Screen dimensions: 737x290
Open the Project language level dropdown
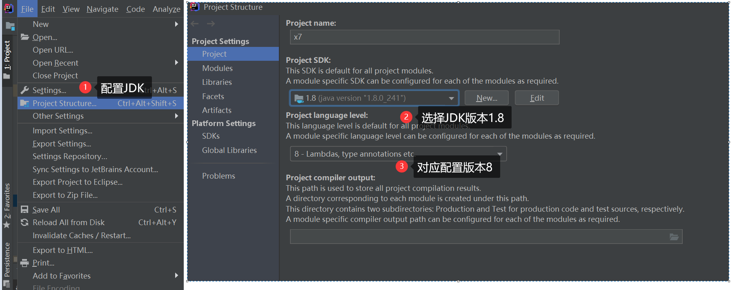499,154
